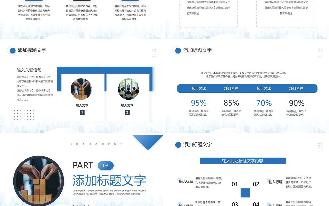Select the text 添加具体内容，文字尽量言简意赅，不必过于繁琐
Image resolution: width=329 pixels, height=206 pixels.
coord(299,182)
